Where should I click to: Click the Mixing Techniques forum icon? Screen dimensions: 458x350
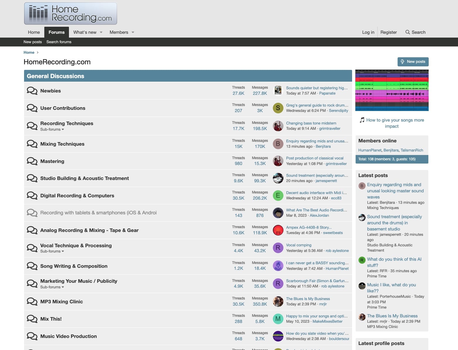point(32,144)
